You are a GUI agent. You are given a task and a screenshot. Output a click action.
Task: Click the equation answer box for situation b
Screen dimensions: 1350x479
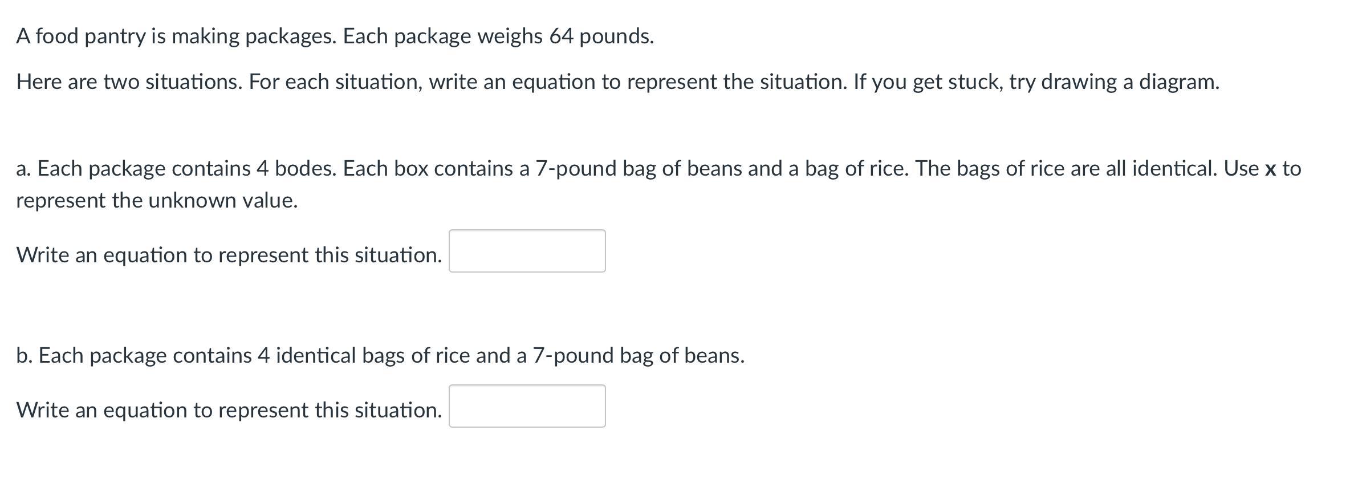coord(527,406)
